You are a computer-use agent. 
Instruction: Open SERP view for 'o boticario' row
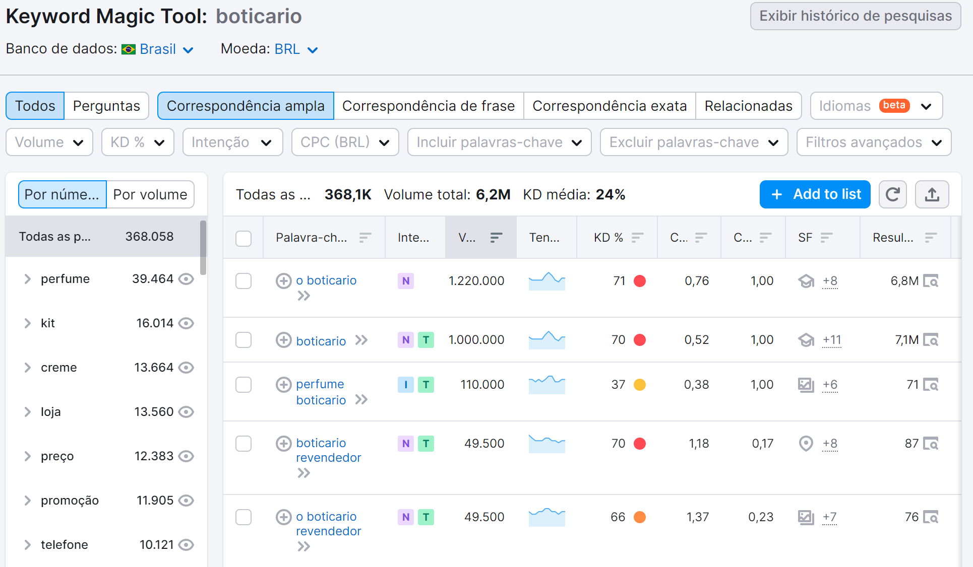pos(931,281)
